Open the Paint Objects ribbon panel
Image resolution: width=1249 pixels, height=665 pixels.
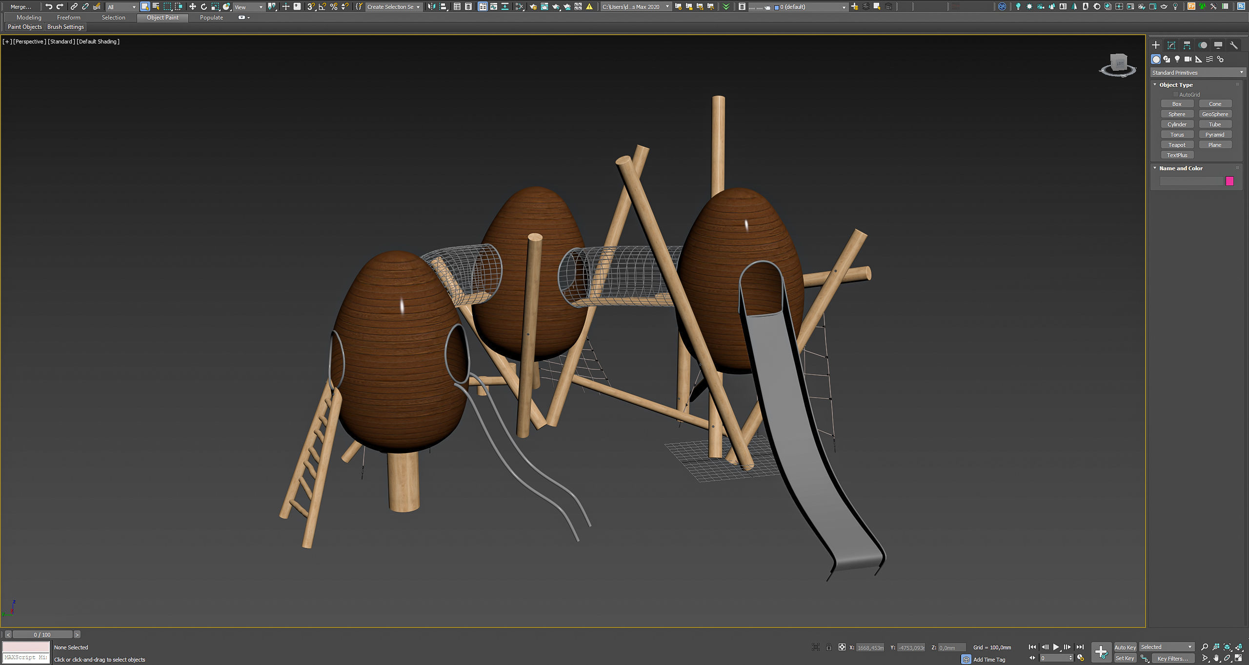[x=25, y=27]
